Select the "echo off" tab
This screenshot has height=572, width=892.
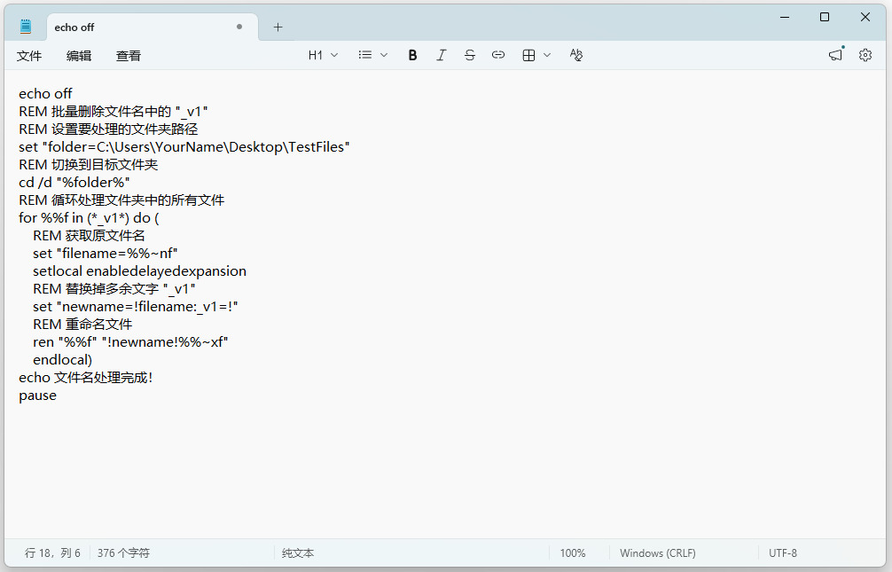click(x=153, y=27)
